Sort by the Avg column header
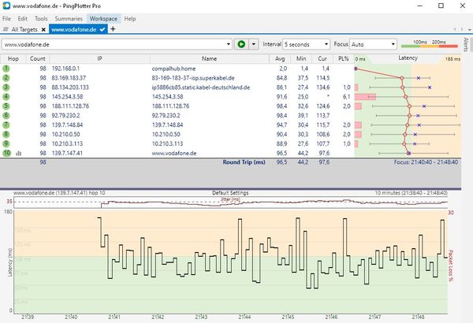The height and width of the screenshot is (323, 473). 281,58
